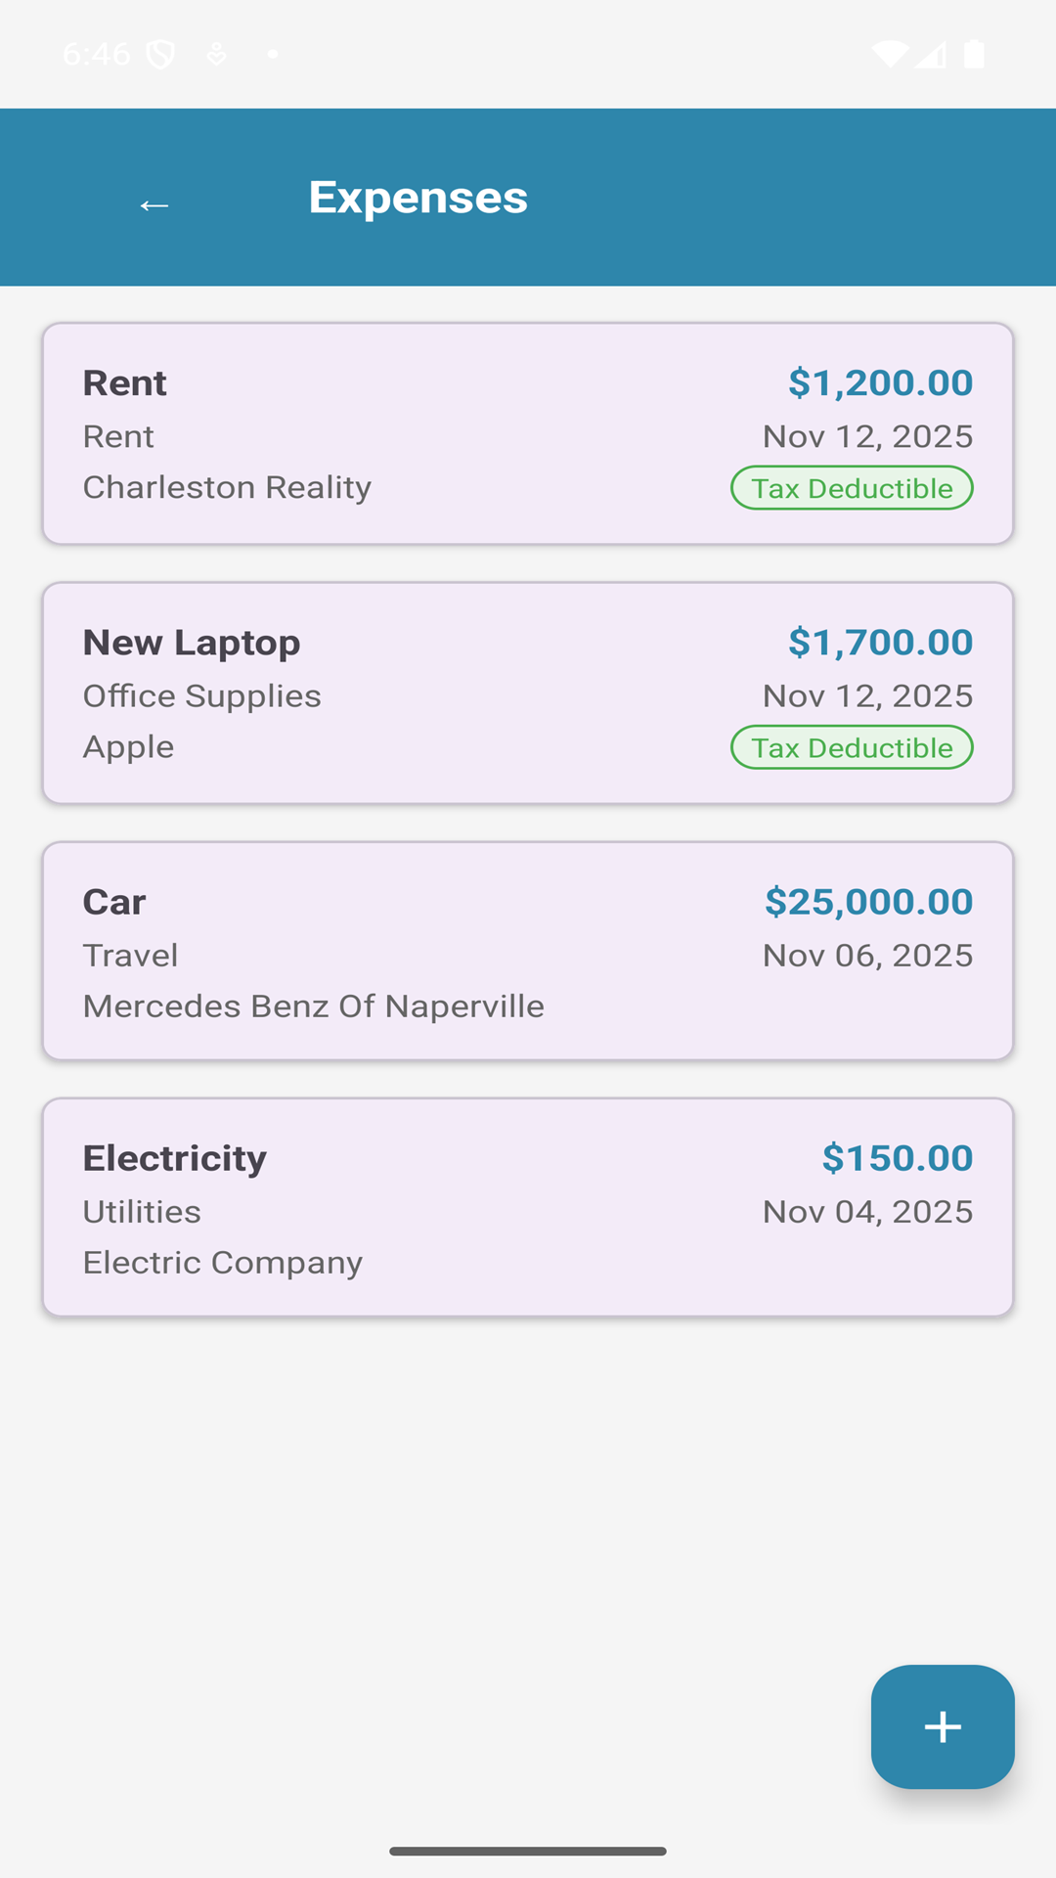Viewport: 1056px width, 1878px height.
Task: Tap Tax Deductible badge on New Laptop
Action: [852, 747]
